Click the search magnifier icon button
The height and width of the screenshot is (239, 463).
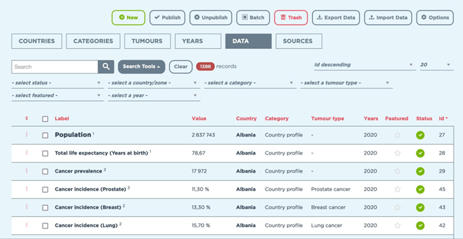(x=106, y=67)
